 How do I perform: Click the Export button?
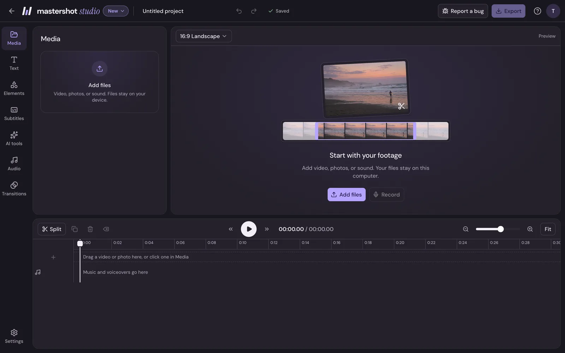pyautogui.click(x=509, y=11)
